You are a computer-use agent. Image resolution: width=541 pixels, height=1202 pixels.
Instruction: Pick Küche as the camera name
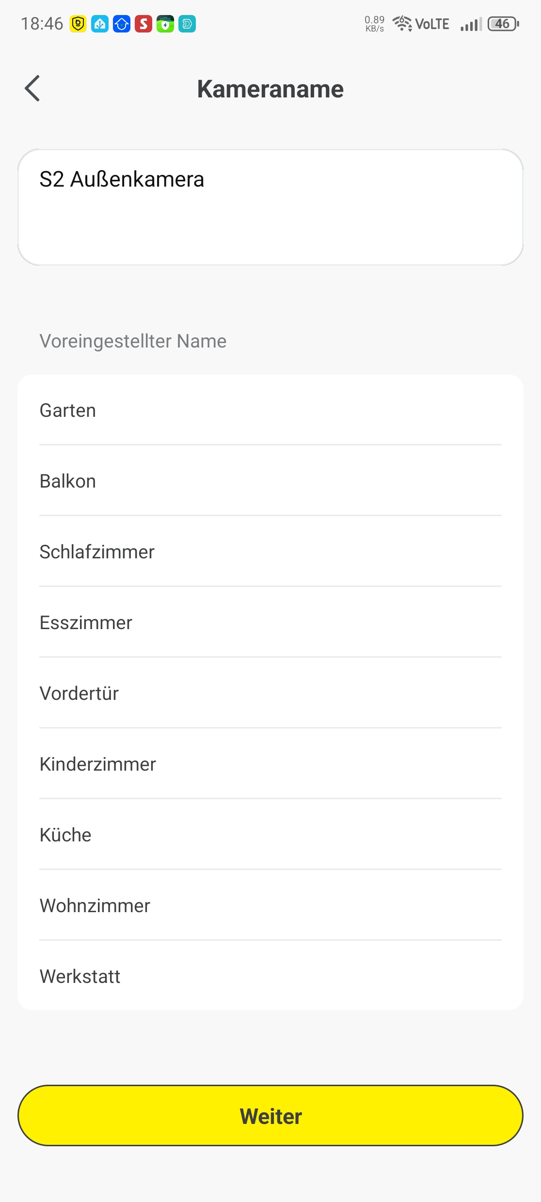[270, 835]
